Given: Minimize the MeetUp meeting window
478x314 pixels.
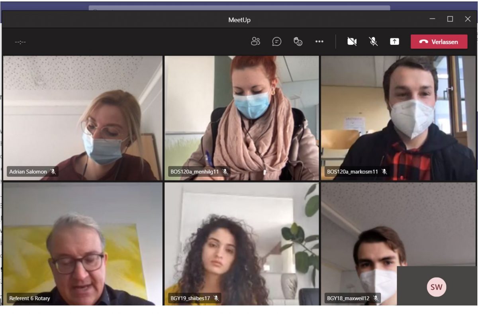Looking at the screenshot, I should 432,19.
